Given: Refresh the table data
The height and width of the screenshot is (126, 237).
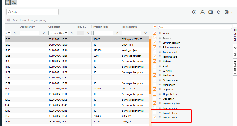Looking at the screenshot, I should [x=219, y=12].
